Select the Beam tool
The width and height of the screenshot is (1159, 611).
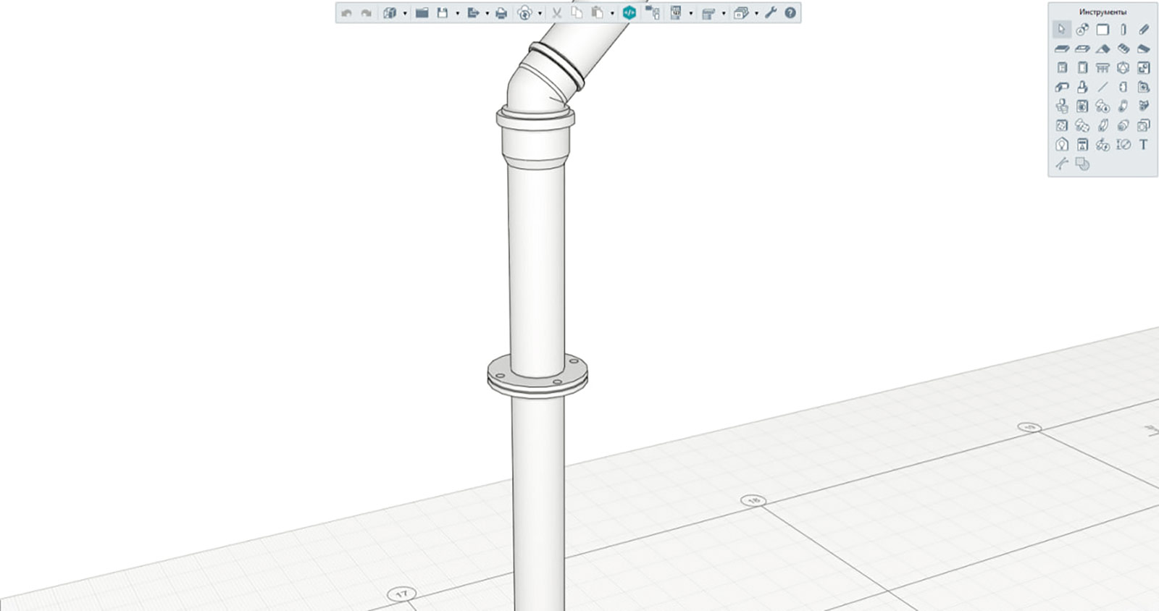(1144, 30)
